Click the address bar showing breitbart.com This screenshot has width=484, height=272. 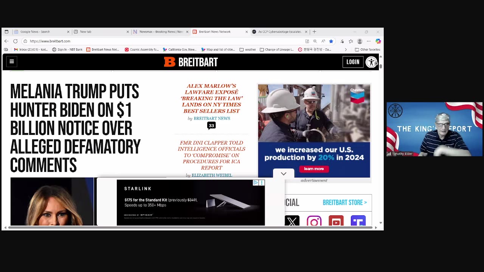(163, 41)
